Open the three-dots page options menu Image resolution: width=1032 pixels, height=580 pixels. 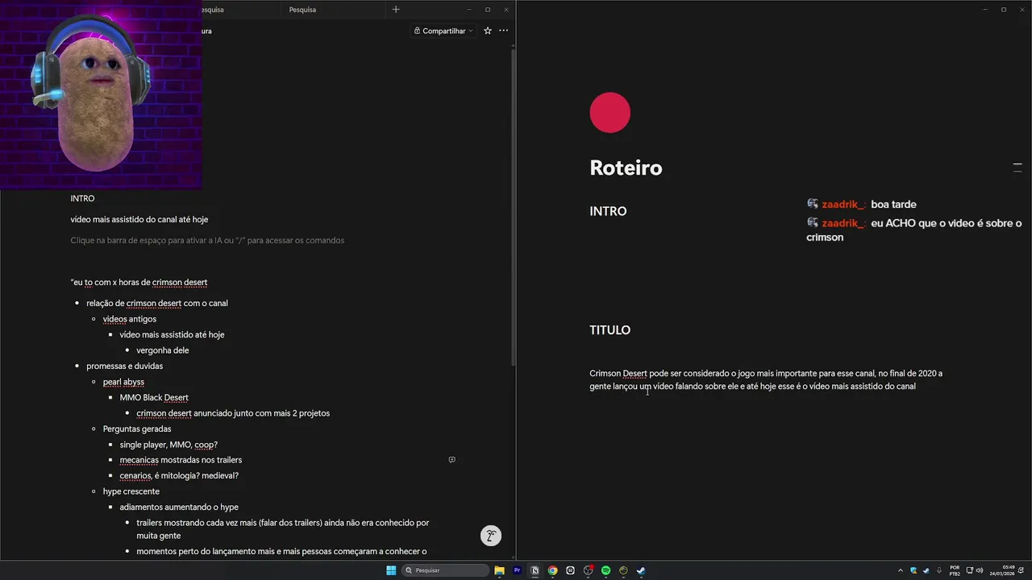503,31
